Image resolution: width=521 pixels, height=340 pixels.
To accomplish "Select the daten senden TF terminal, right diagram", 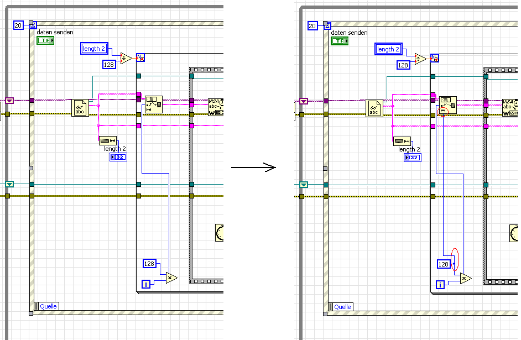I will tap(340, 41).
